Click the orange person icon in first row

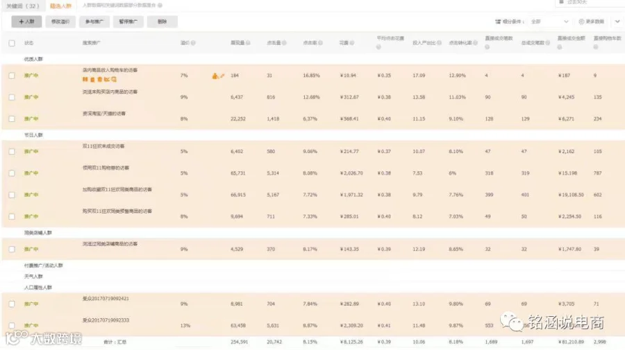point(215,76)
